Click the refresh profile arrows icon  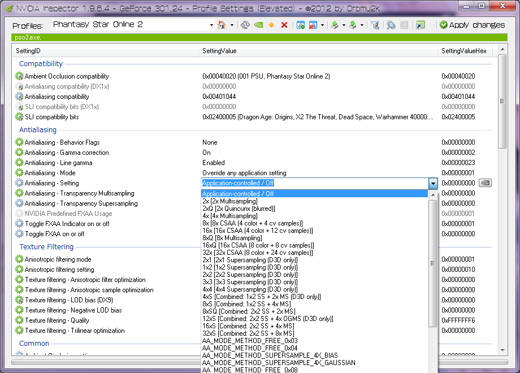pos(245,25)
